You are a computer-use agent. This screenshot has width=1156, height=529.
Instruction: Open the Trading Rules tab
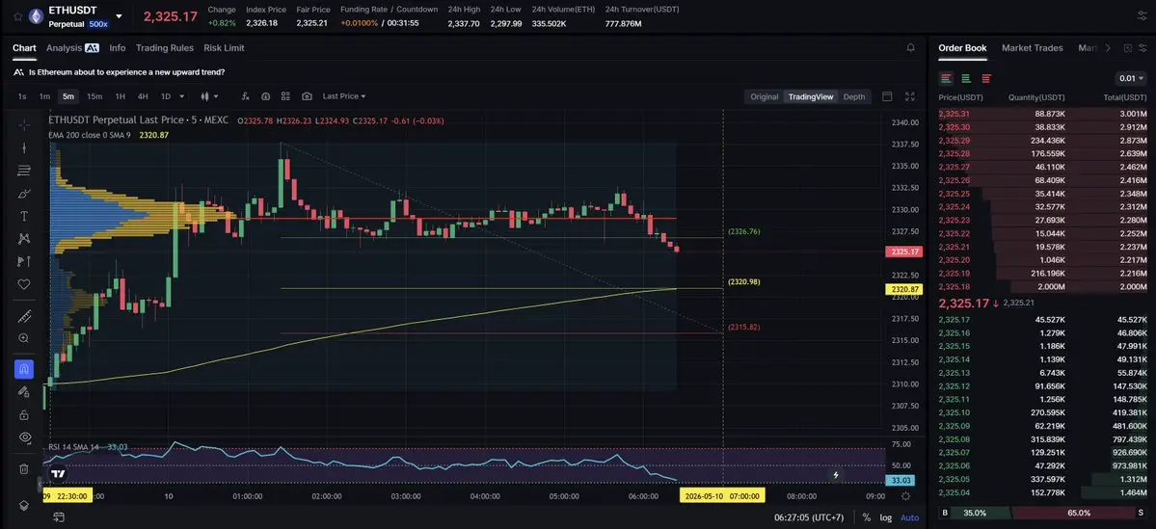pyautogui.click(x=165, y=48)
